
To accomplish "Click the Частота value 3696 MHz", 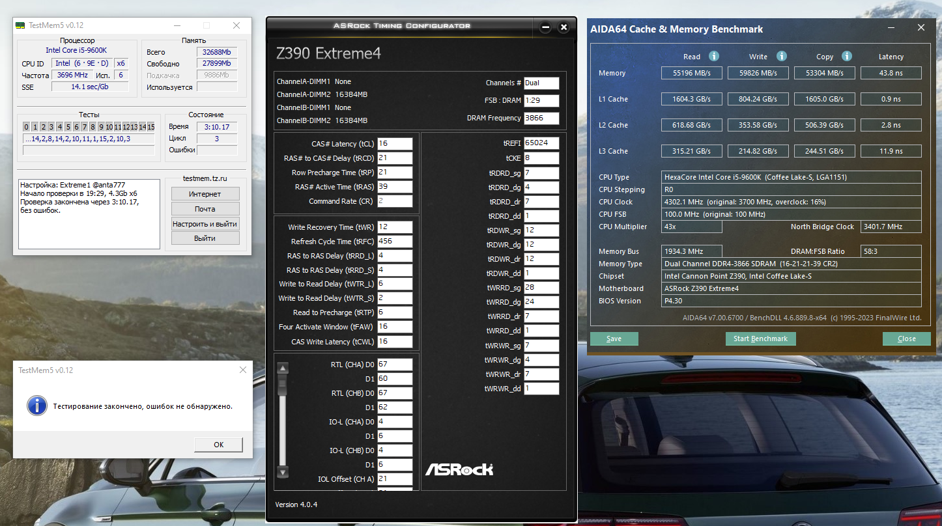I will pos(74,76).
